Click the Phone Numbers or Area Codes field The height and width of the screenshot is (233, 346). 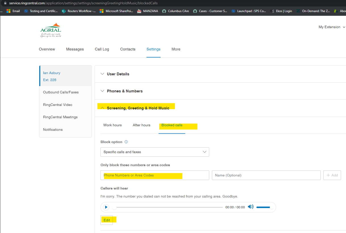point(155,175)
